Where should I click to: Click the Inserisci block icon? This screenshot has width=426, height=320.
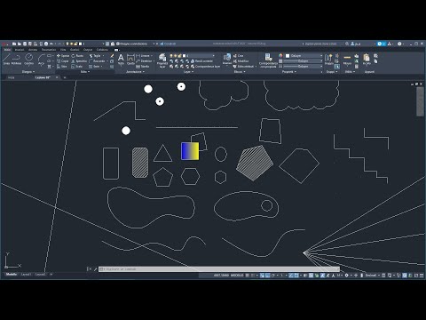coord(227,59)
